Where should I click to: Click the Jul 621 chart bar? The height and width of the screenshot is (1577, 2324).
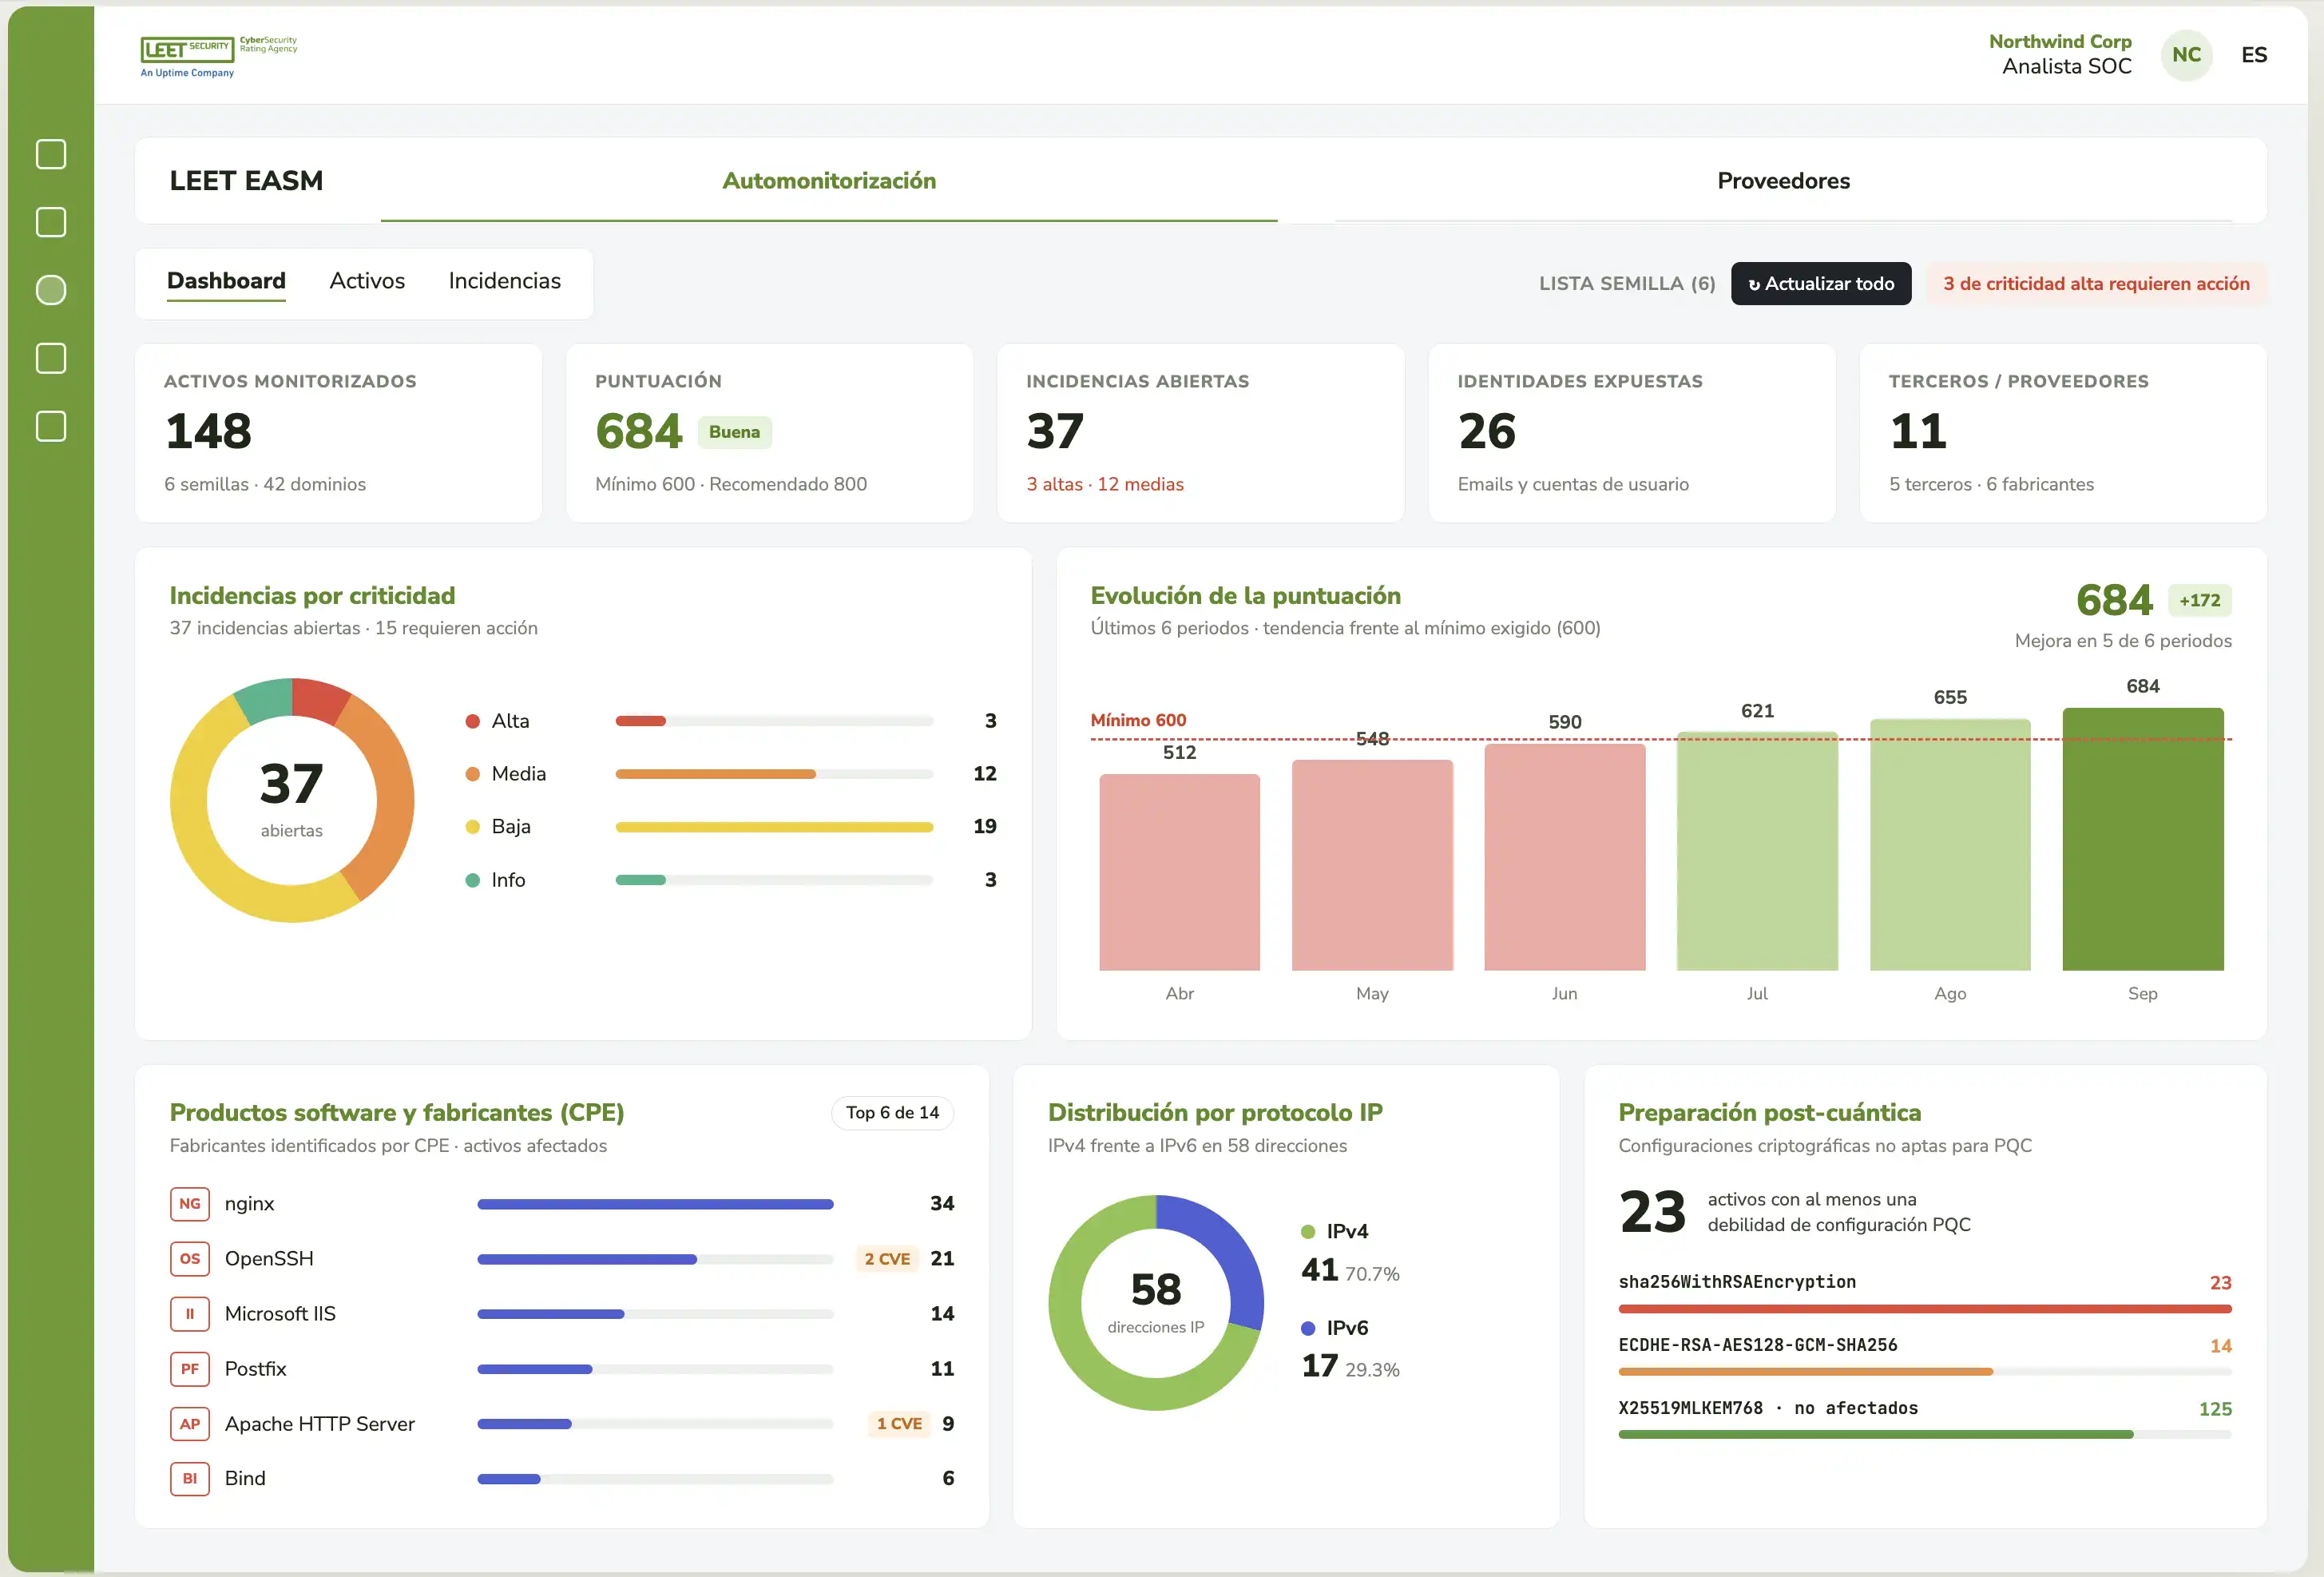click(1757, 851)
